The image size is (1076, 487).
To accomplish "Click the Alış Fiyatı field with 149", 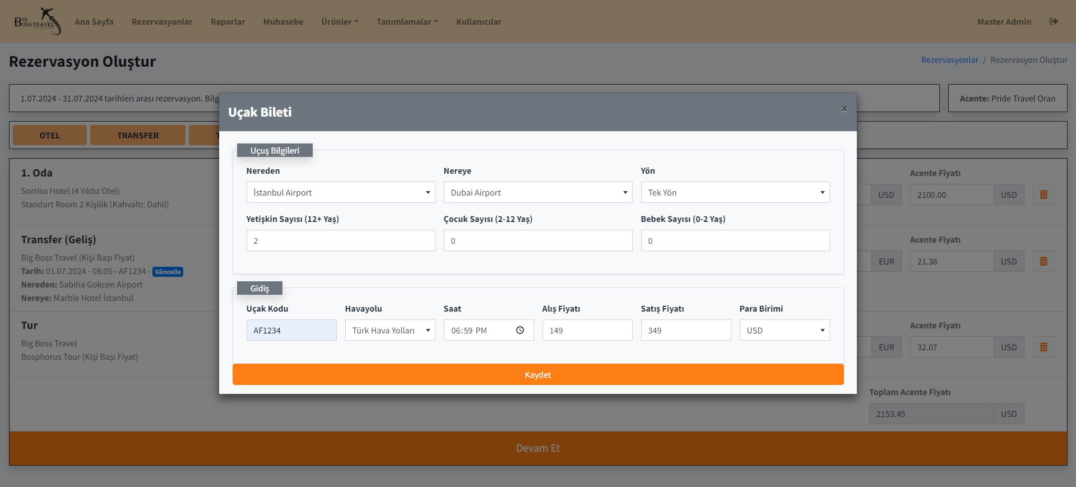I will [x=587, y=330].
